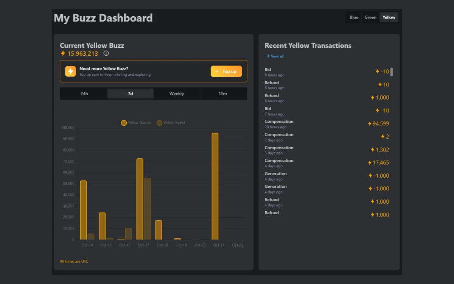Screen dimensions: 454x284
Task: Click the bolt icon next to balance amount
Action: (x=63, y=53)
